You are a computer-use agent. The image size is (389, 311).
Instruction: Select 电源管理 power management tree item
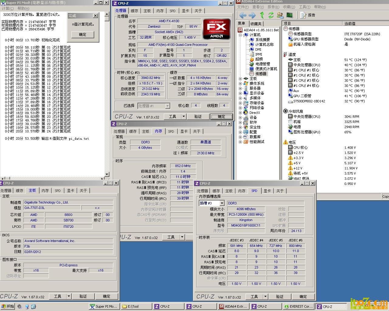263,64
